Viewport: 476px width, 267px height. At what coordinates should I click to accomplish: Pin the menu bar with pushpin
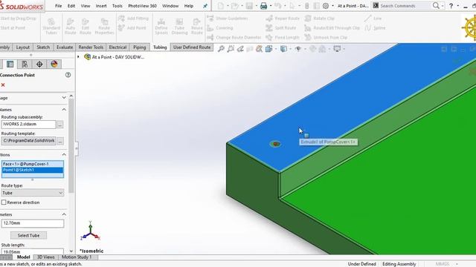(205, 6)
